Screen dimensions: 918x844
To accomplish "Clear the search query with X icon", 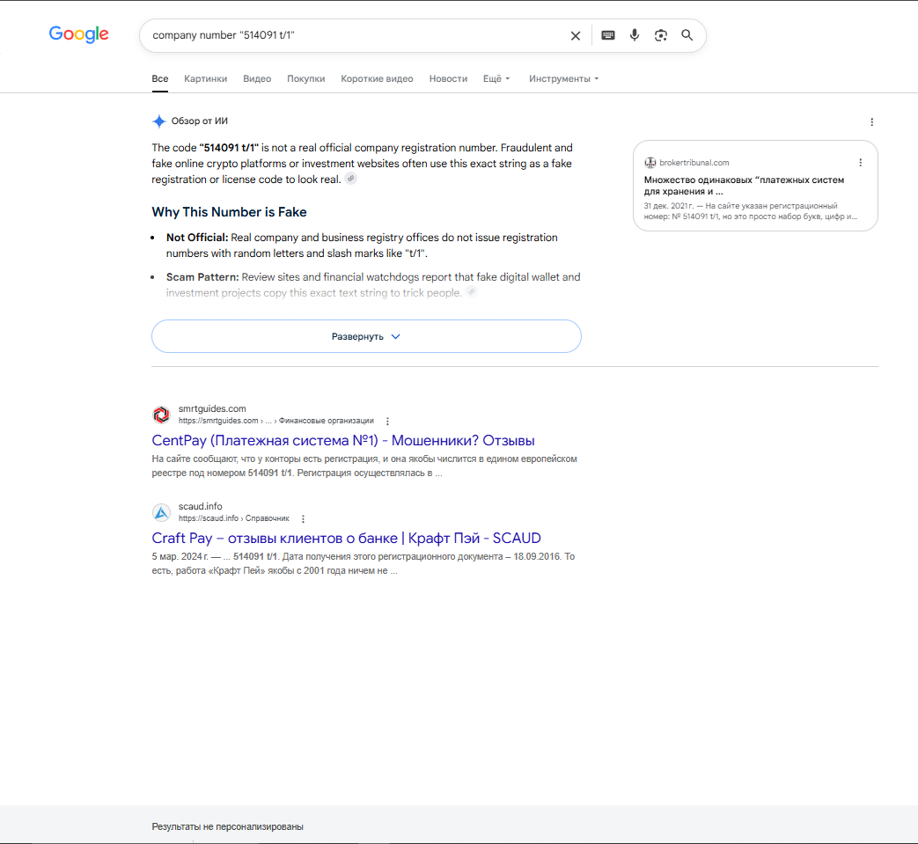I will (576, 36).
